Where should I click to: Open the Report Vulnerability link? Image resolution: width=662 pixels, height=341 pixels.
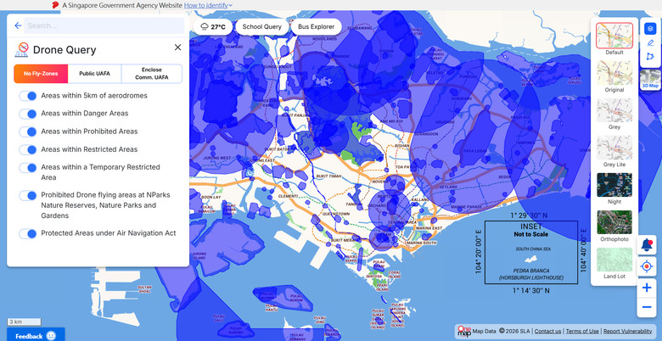click(x=627, y=332)
